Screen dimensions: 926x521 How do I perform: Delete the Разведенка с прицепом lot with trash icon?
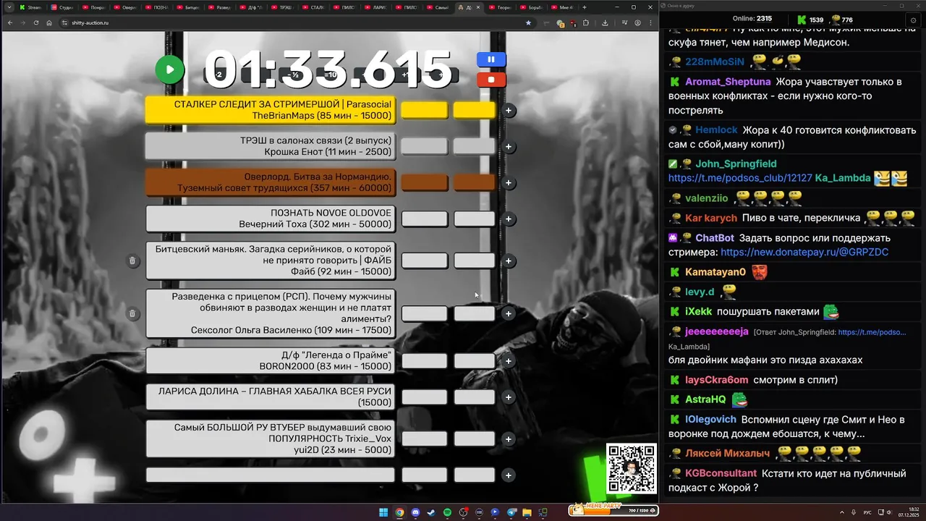(x=132, y=314)
